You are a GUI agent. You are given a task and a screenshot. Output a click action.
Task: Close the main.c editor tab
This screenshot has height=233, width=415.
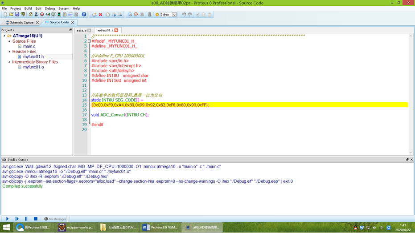(89, 30)
